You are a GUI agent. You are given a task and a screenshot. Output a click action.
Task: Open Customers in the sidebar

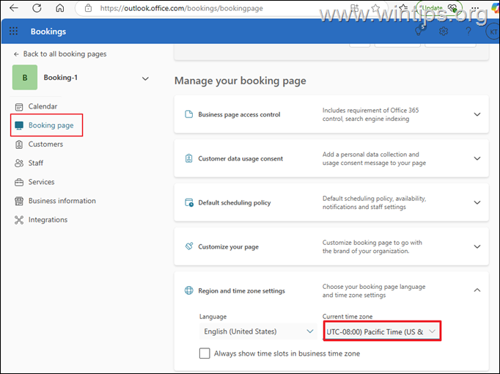click(x=45, y=144)
